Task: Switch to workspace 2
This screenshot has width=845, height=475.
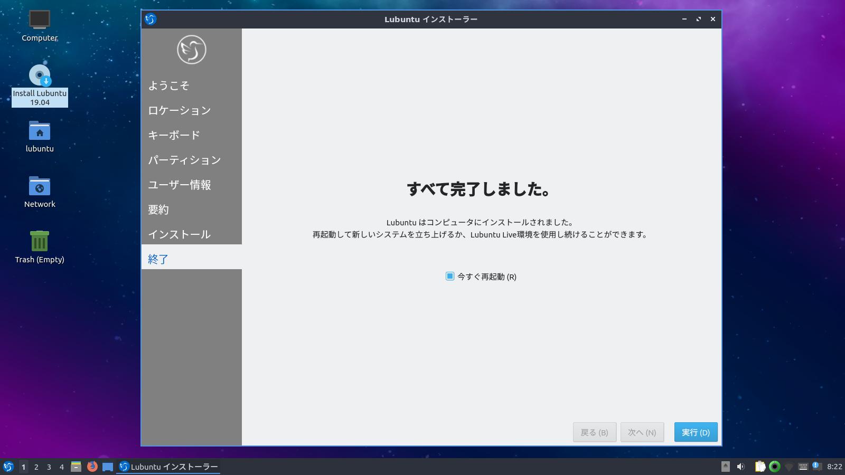Action: tap(36, 467)
